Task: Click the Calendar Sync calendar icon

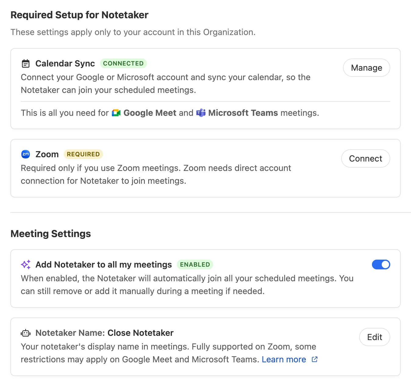Action: click(x=26, y=63)
